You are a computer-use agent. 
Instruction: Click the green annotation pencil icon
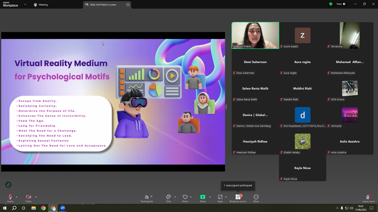[8, 184]
